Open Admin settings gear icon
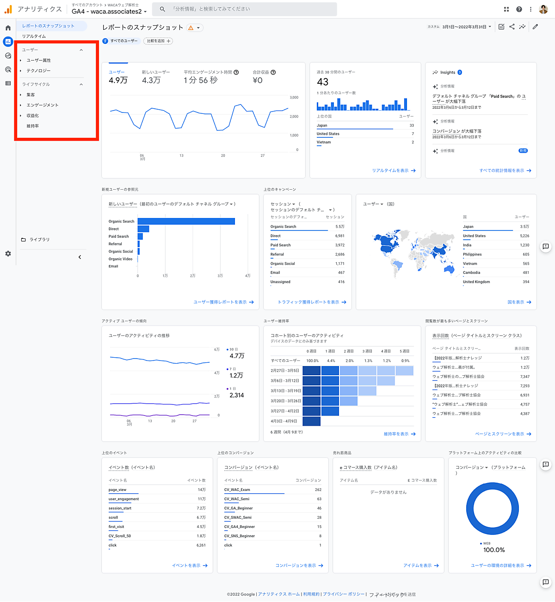Screen dimensions: 555x602 (x=8, y=254)
